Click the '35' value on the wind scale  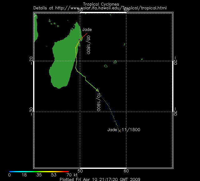click(39, 175)
